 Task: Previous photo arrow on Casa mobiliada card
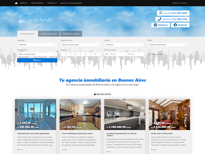(62, 114)
